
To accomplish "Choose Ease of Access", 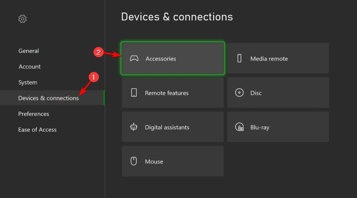I will [x=37, y=129].
